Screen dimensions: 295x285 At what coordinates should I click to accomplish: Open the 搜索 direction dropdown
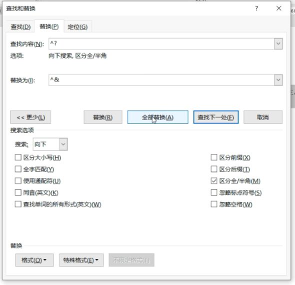pyautogui.click(x=63, y=144)
